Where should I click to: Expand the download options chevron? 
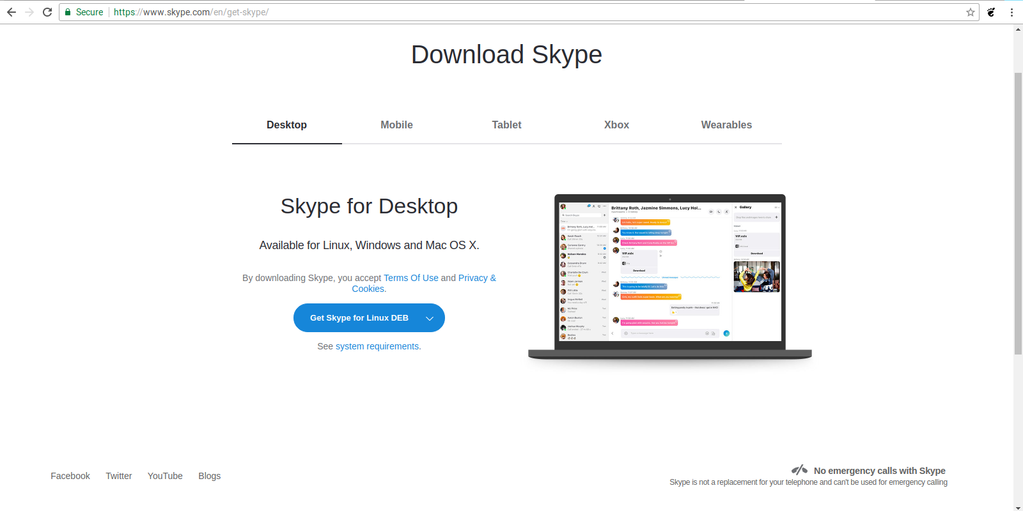click(430, 318)
